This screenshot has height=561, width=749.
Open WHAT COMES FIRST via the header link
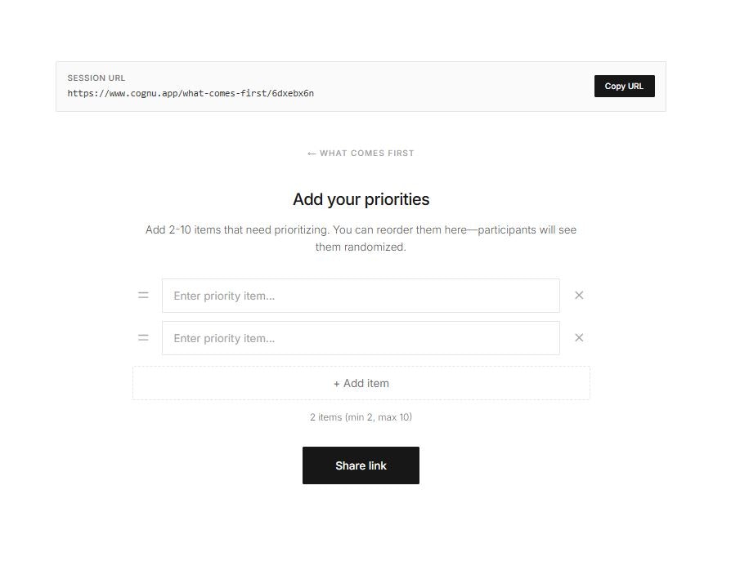(x=366, y=153)
